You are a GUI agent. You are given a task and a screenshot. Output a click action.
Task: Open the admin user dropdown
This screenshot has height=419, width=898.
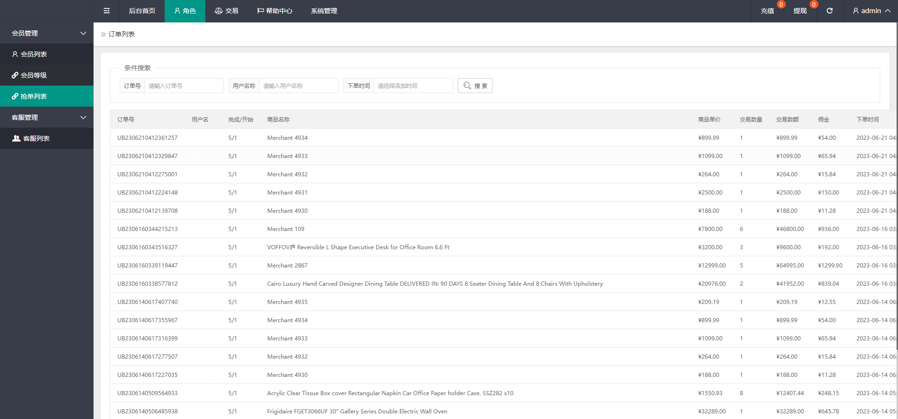pos(871,11)
